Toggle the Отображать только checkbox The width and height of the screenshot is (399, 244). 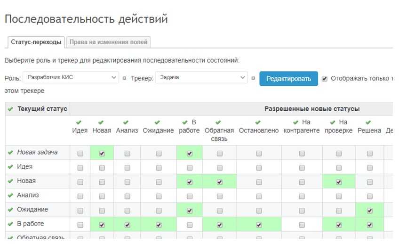pos(325,79)
